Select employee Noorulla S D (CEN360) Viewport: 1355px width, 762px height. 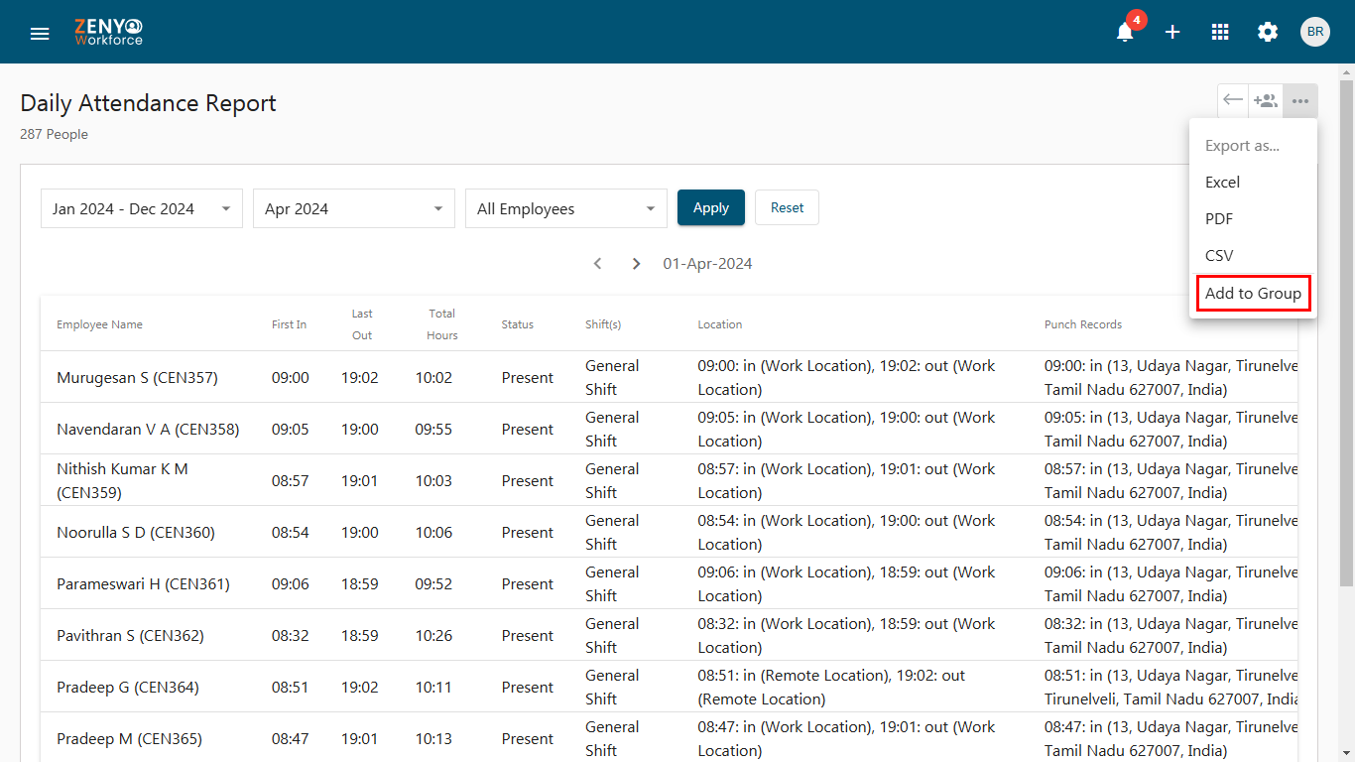(136, 533)
